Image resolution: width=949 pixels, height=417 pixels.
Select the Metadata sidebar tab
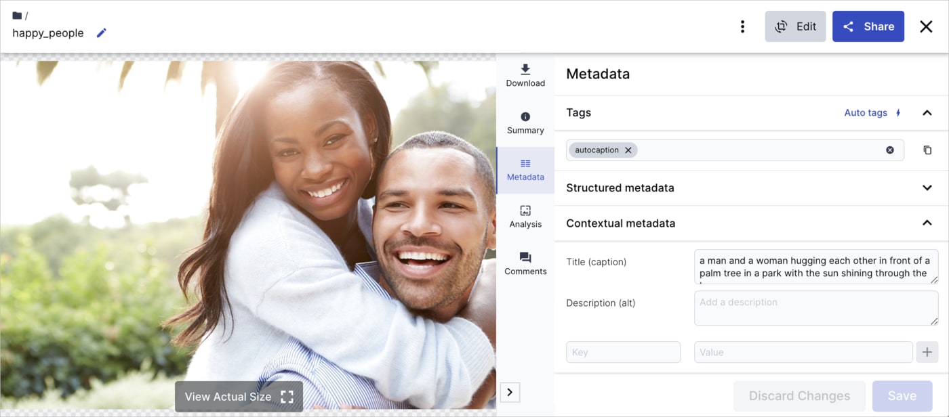point(525,170)
